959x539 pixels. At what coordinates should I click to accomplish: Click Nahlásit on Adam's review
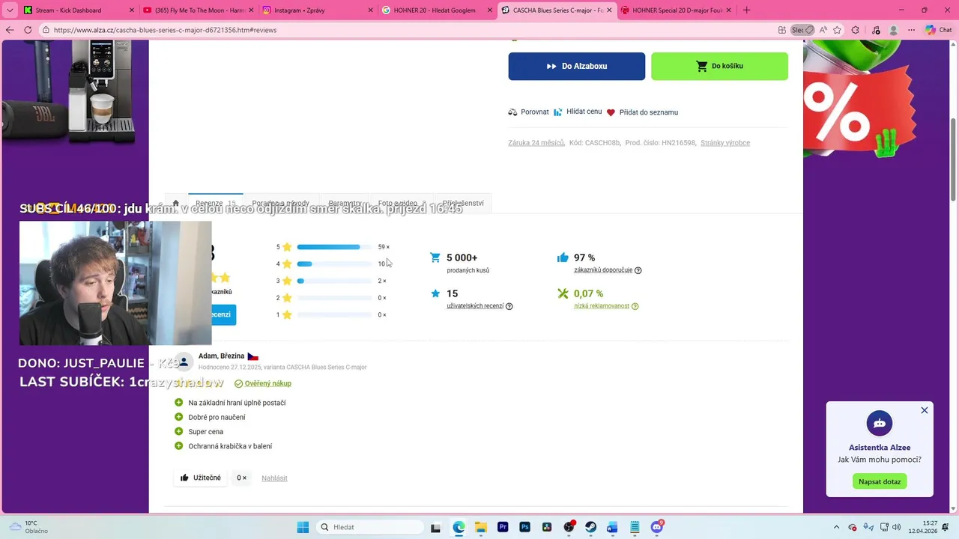[274, 478]
